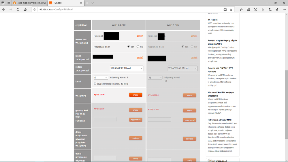Open reading view book icon
This screenshot has width=288, height=162.
(x=225, y=10)
